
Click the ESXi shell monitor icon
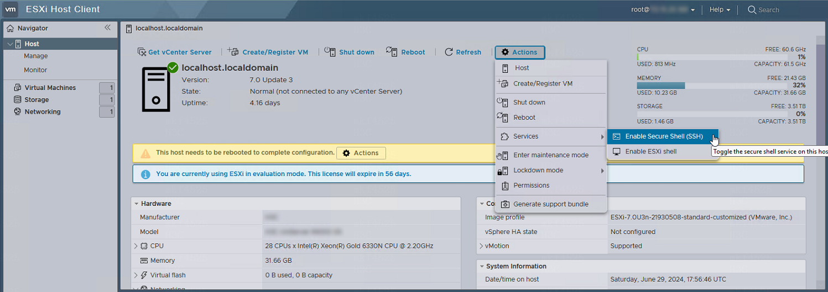click(616, 151)
